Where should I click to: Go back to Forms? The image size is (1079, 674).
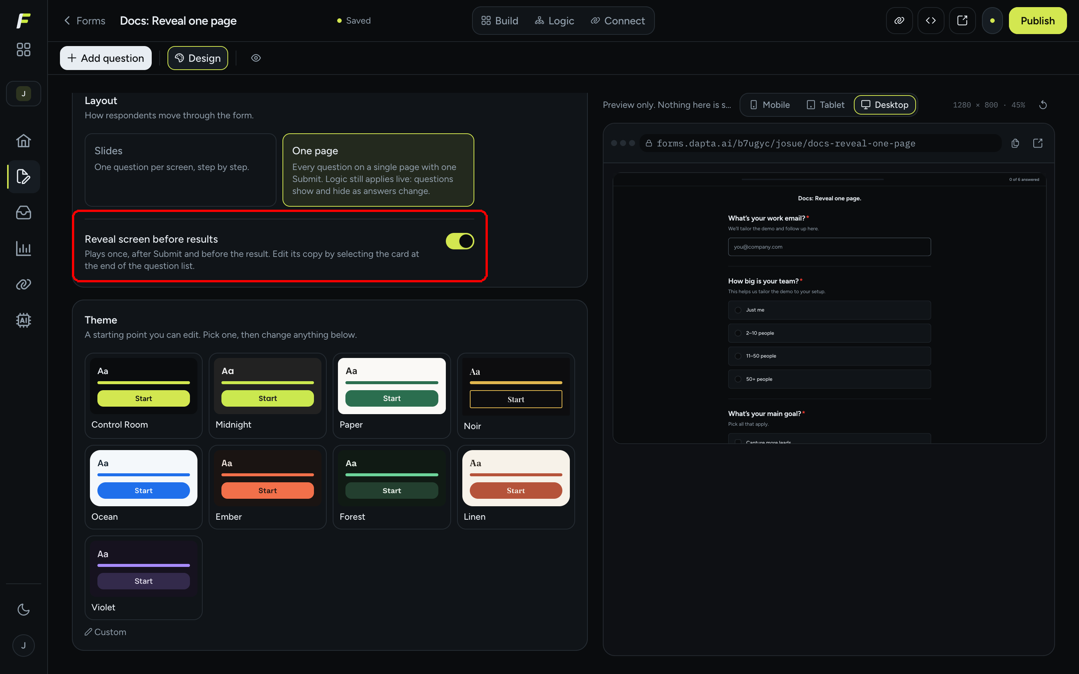click(85, 21)
